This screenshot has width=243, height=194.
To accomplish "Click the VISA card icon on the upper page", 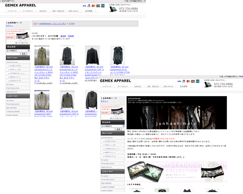I will [x=84, y=6].
